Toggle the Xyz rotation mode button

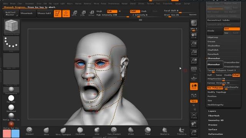[194, 101]
